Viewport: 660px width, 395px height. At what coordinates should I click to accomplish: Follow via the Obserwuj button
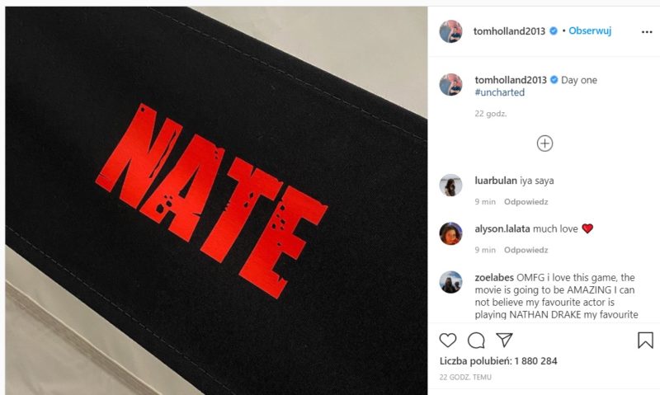tap(590, 31)
